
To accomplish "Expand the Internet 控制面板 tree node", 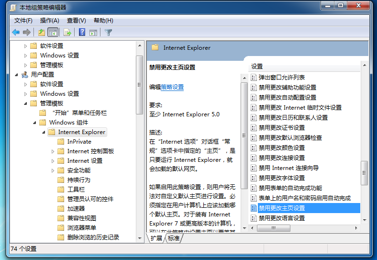I will [x=53, y=151].
